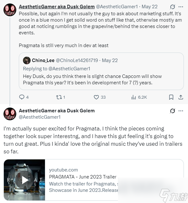
Task: Click the May 22 timestamp on top tweet
Action: click(x=149, y=7)
